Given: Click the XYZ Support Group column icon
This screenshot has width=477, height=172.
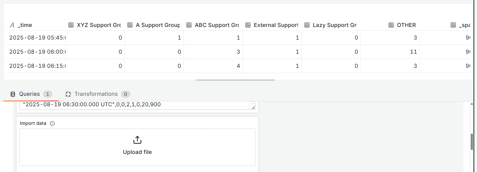Looking at the screenshot, I should pos(71,25).
